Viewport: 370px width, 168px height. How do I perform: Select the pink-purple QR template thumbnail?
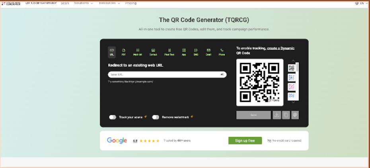292,87
